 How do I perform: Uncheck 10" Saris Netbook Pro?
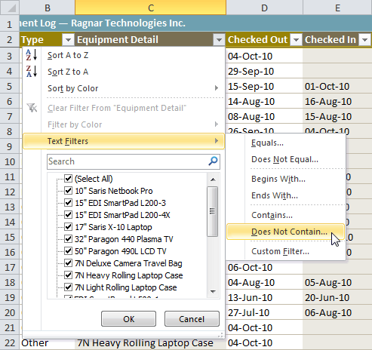pyautogui.click(x=68, y=191)
